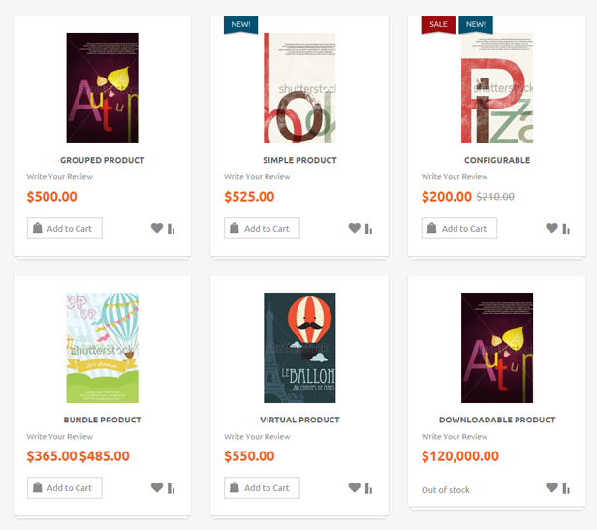Wishlist the Virtual Product with heart icon
597x530 pixels.
pos(355,487)
